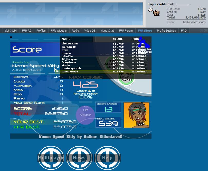Viewport: 208px width, 171px height.
Task: Open the Video Chat menu item
Action: pyautogui.click(x=107, y=31)
